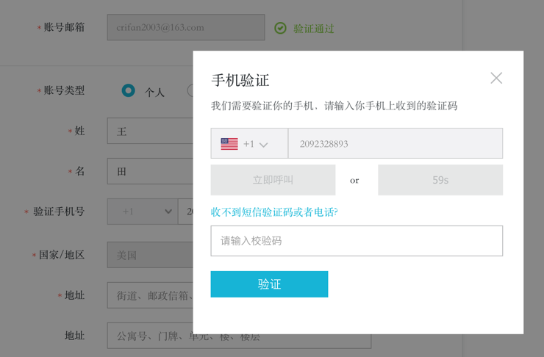Image resolution: width=544 pixels, height=357 pixels.
Task: Click the 姓 field containing 王
Action: tap(150, 131)
